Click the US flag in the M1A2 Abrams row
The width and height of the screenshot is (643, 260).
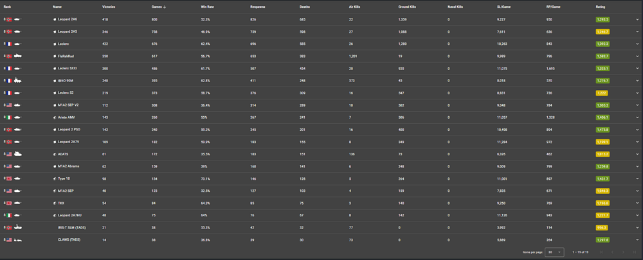click(9, 167)
